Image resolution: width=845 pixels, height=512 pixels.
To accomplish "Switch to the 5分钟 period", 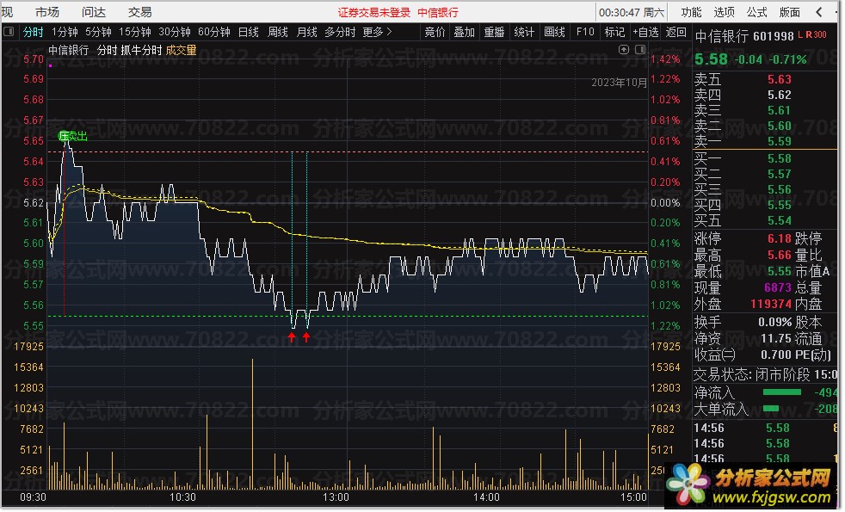I will pos(98,32).
